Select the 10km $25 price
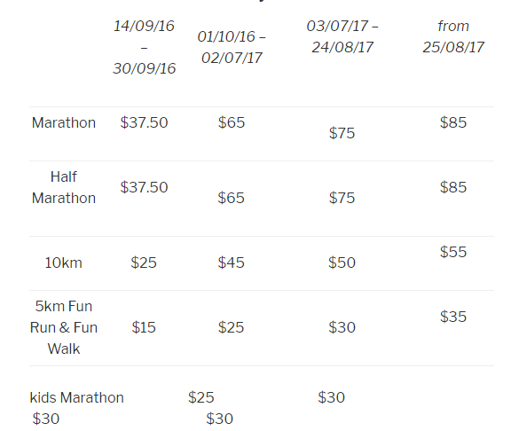 (144, 263)
